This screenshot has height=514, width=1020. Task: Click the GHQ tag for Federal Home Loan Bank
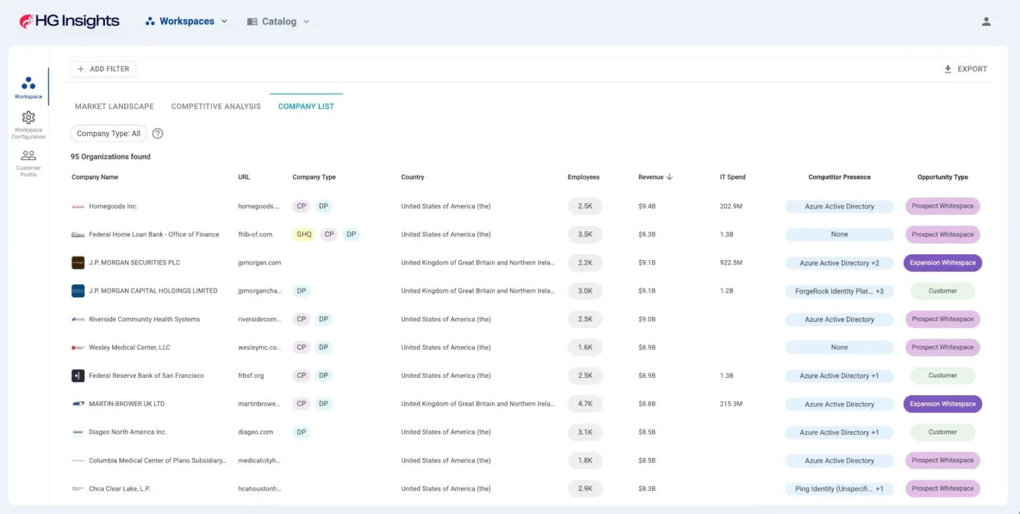tap(304, 234)
